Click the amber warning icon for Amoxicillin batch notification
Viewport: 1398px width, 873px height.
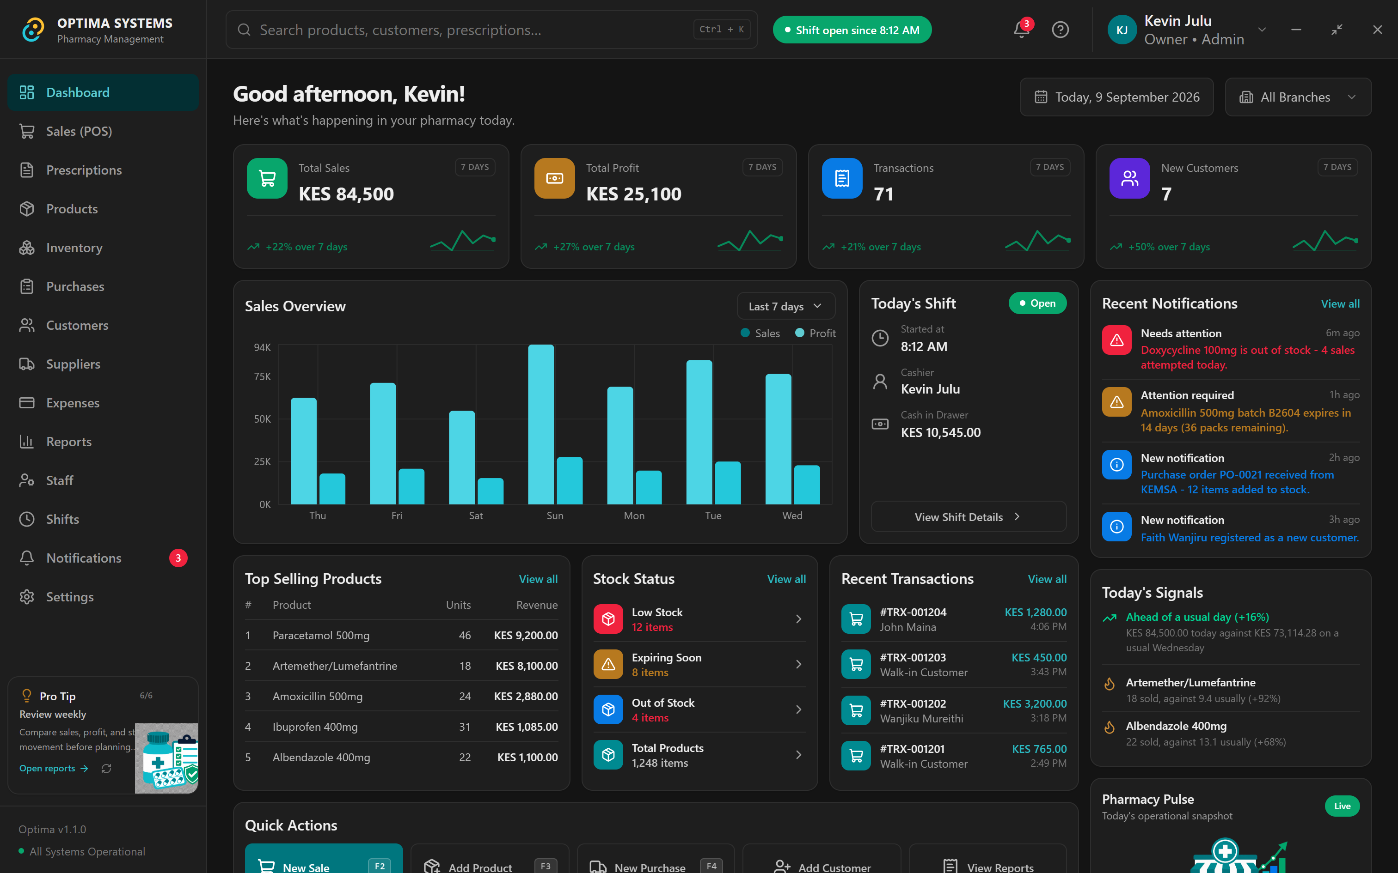pos(1116,402)
